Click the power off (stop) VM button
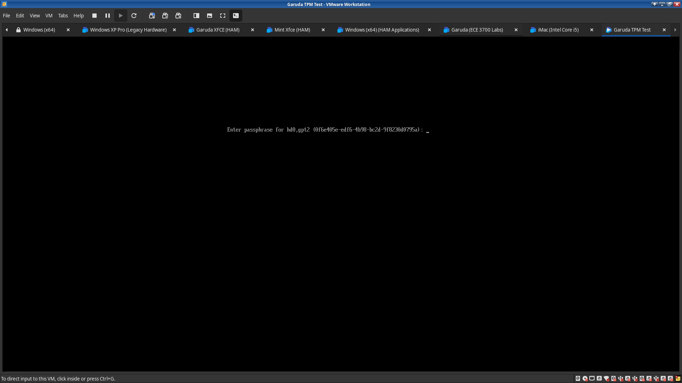This screenshot has width=682, height=383. click(94, 16)
